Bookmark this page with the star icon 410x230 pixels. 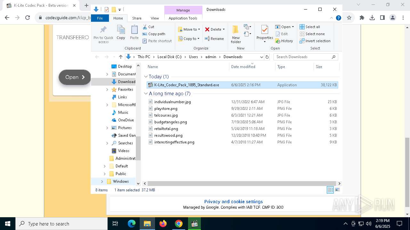349,18
